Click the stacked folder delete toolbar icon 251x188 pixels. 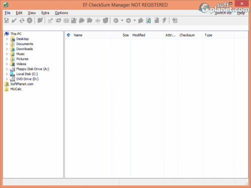[x=105, y=21]
